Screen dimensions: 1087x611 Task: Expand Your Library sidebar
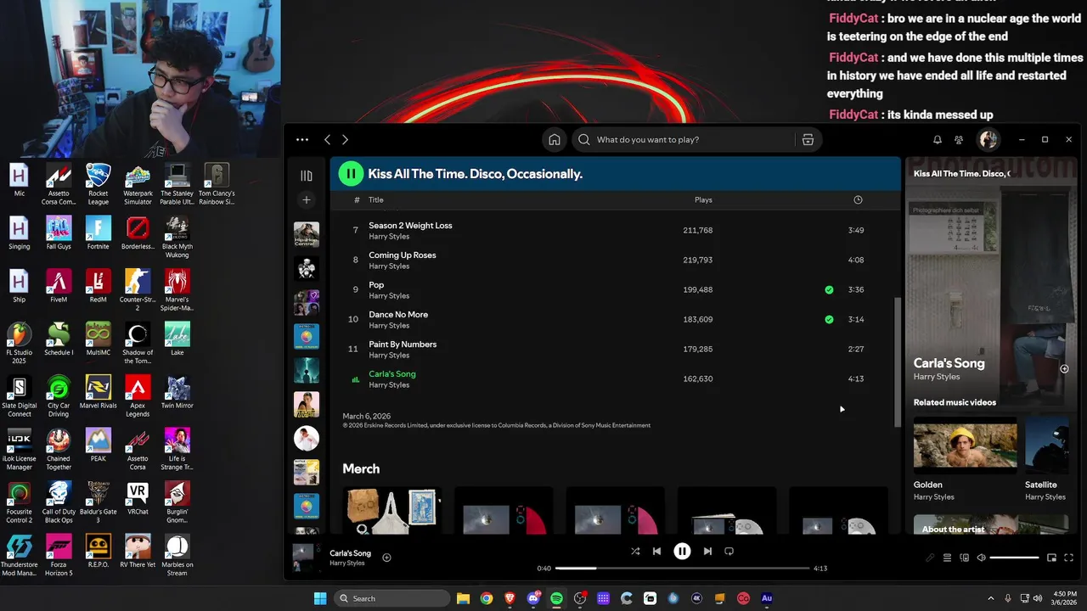(x=307, y=176)
